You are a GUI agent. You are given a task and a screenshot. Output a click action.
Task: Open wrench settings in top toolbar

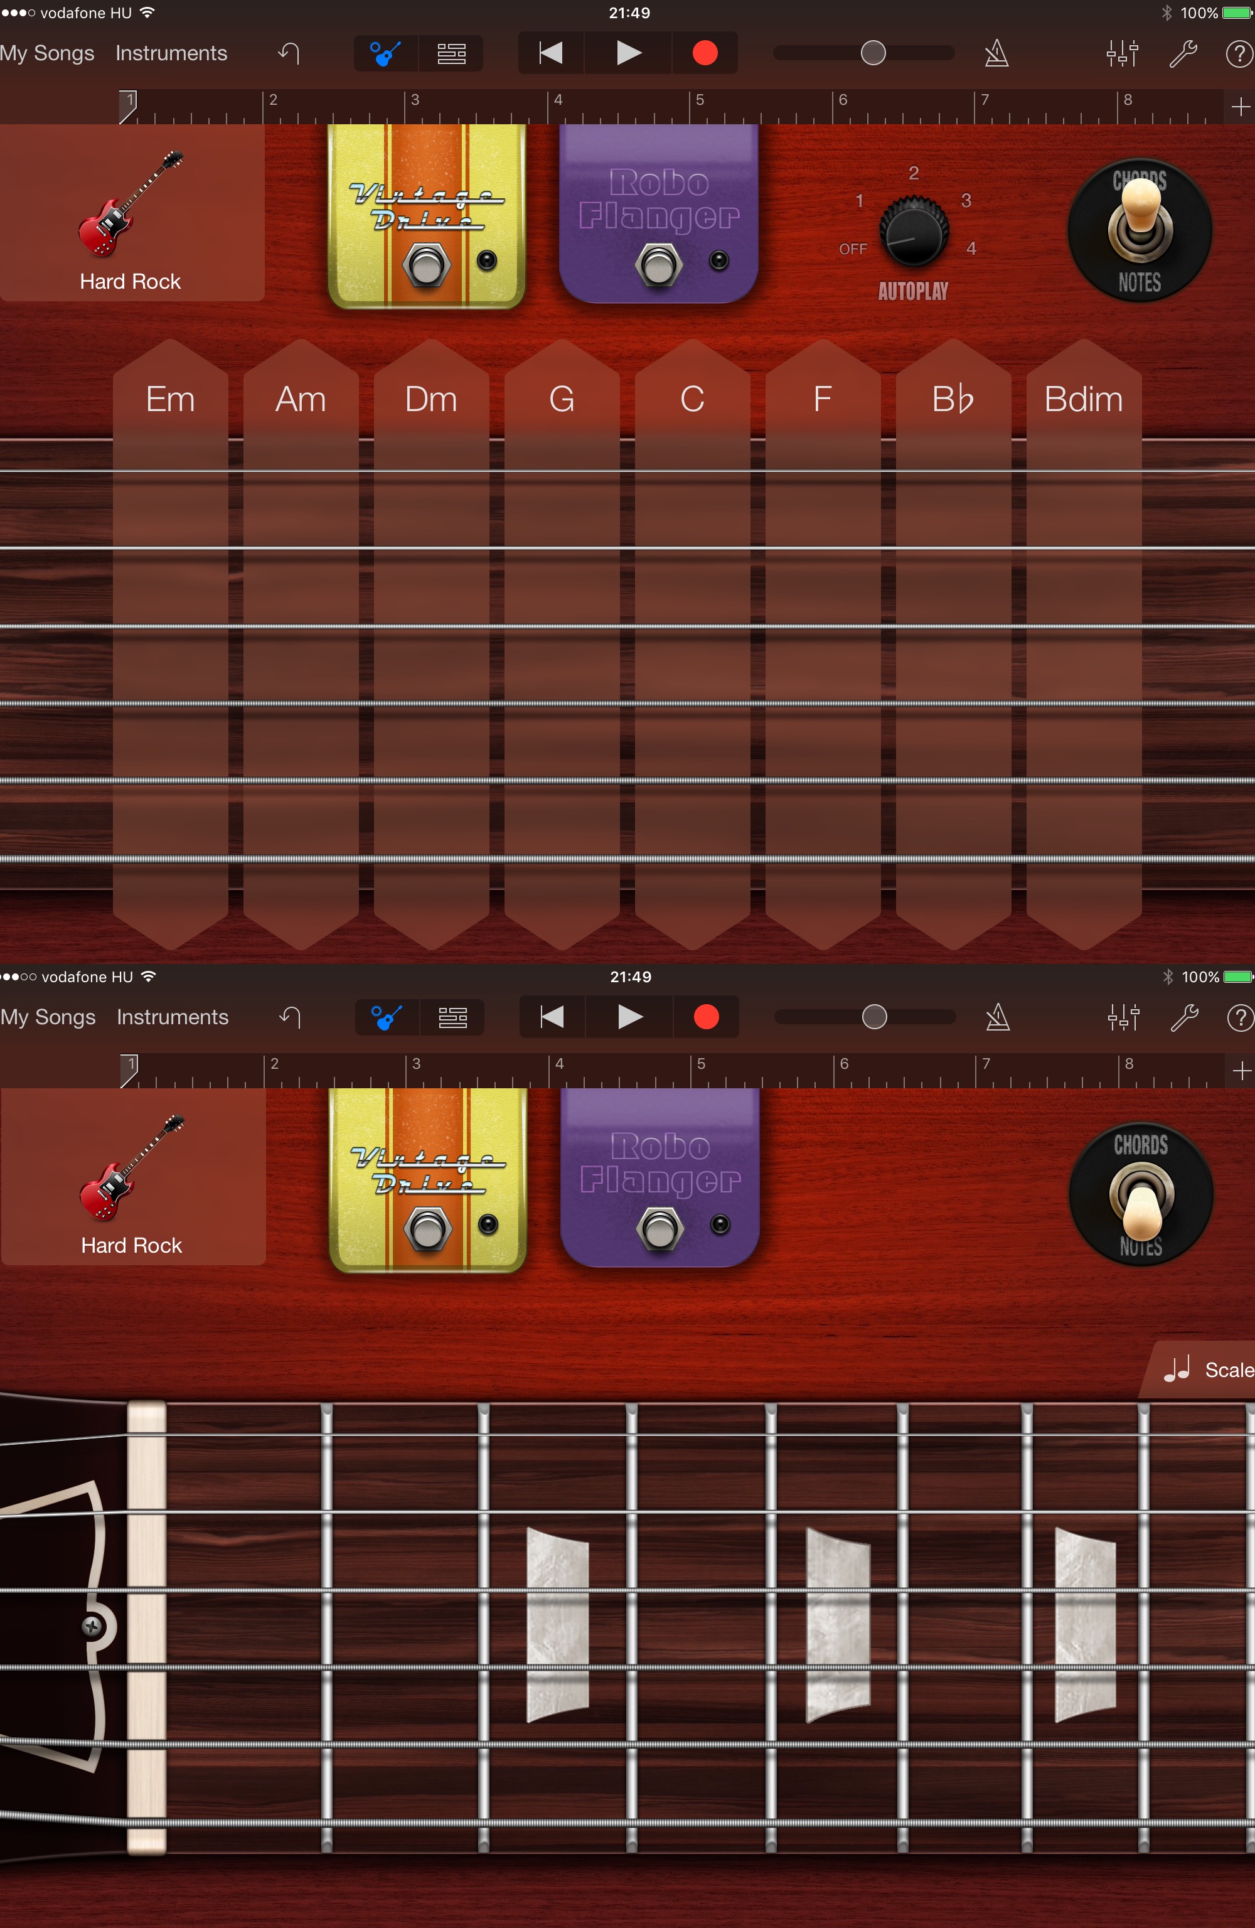coord(1183,53)
